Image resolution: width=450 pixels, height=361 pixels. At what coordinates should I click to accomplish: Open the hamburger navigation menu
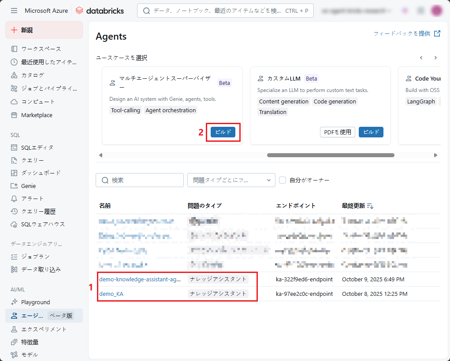click(x=14, y=11)
